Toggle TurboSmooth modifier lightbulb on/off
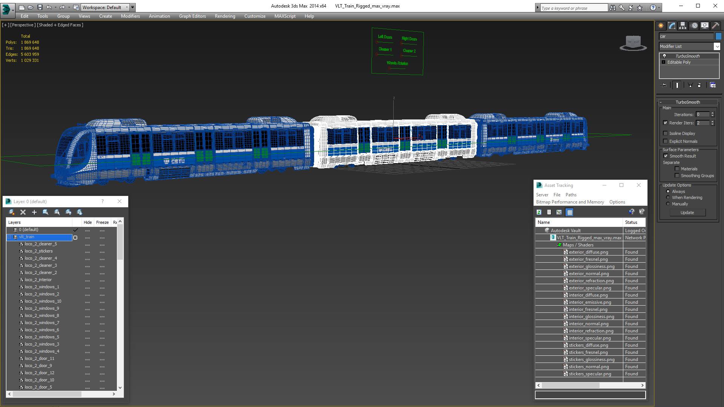Image resolution: width=724 pixels, height=407 pixels. 664,56
